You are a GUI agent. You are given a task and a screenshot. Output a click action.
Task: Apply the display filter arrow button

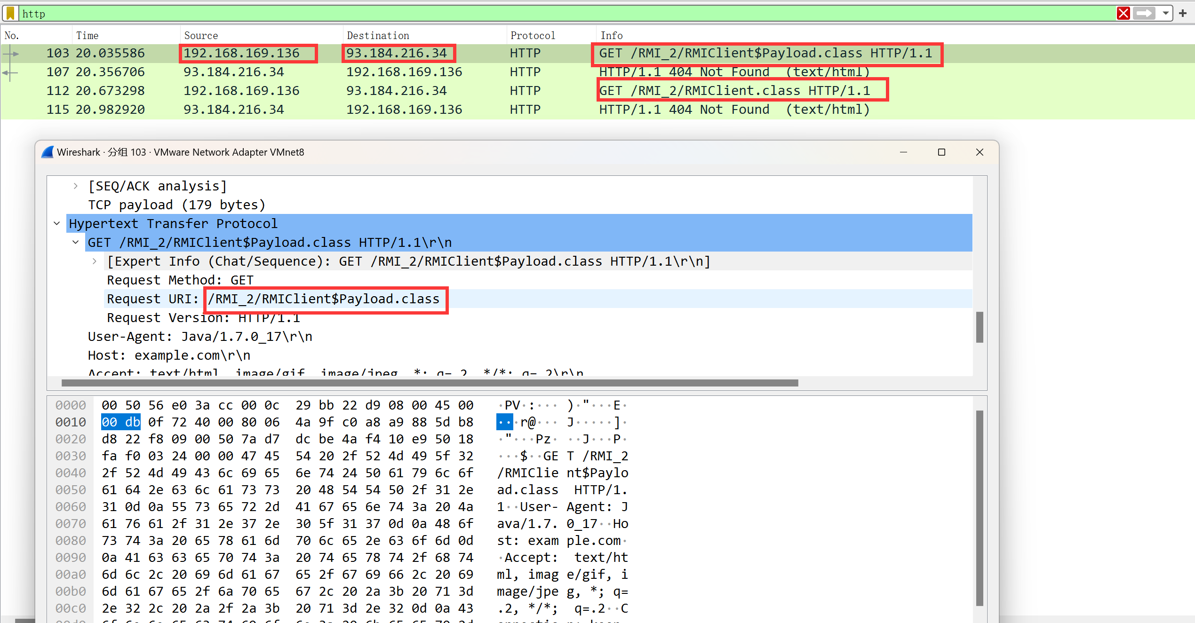[x=1144, y=13]
